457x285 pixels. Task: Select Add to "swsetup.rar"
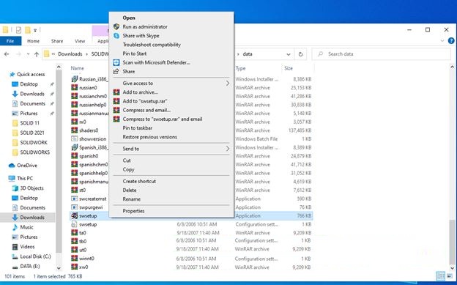click(x=145, y=101)
